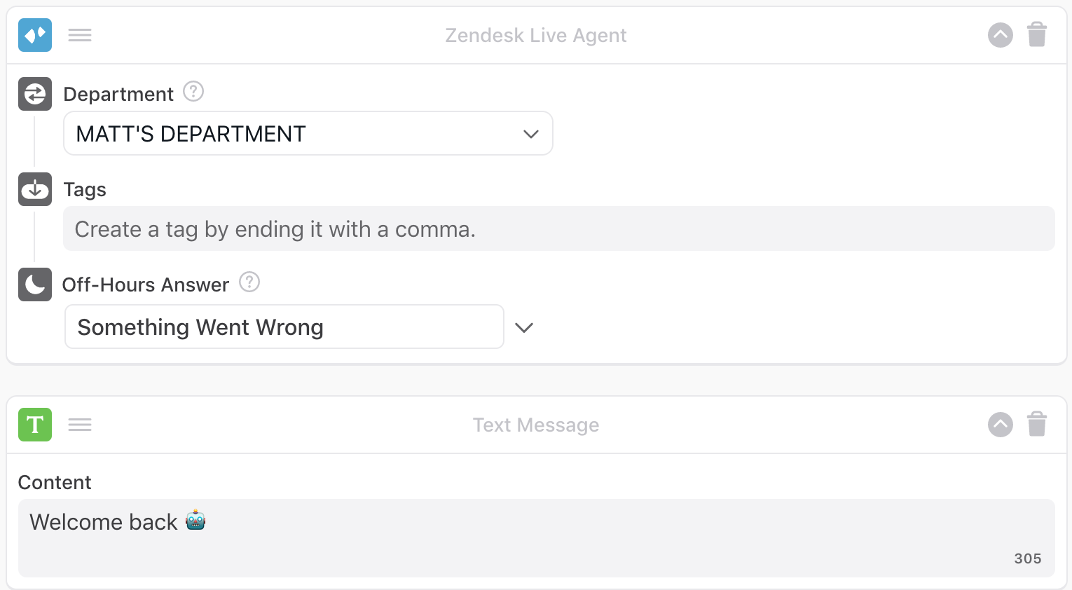The image size is (1072, 590).
Task: Click the green Text Message icon
Action: [x=35, y=425]
